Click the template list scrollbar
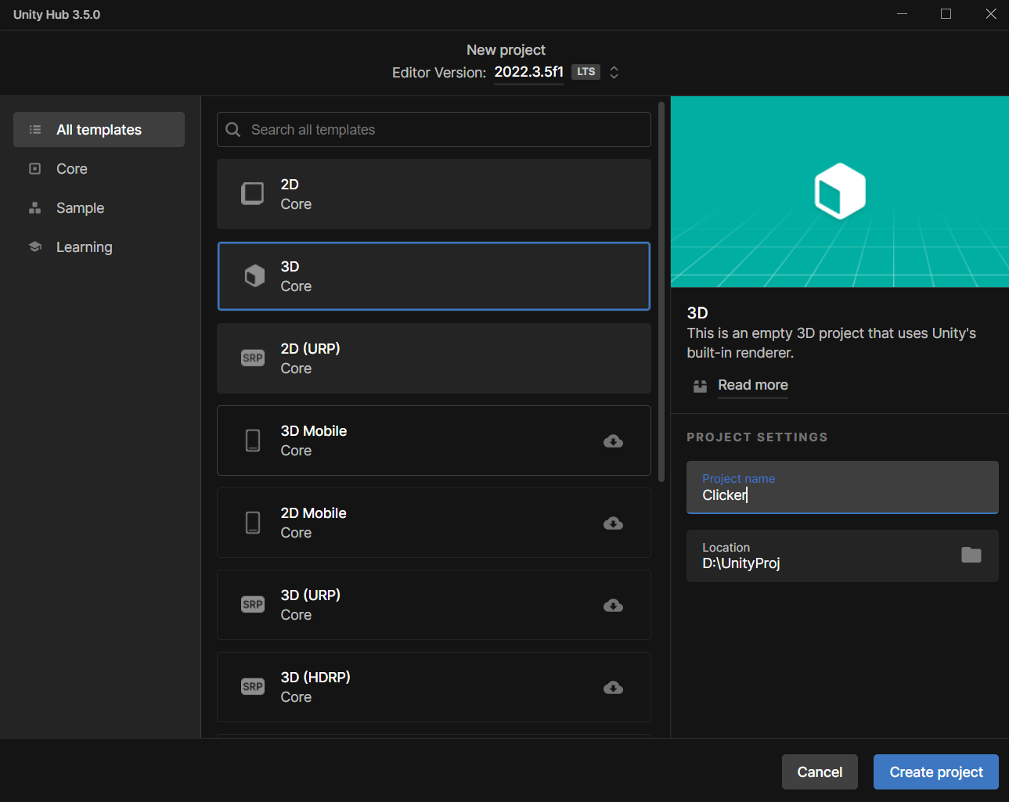Image resolution: width=1009 pixels, height=802 pixels. pyautogui.click(x=661, y=290)
